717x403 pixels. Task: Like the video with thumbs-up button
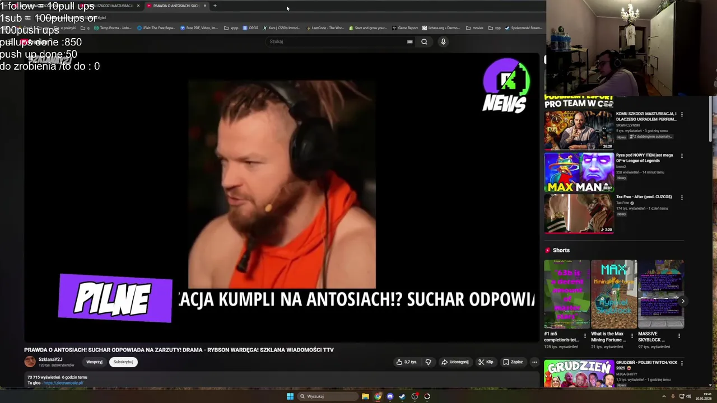407,362
